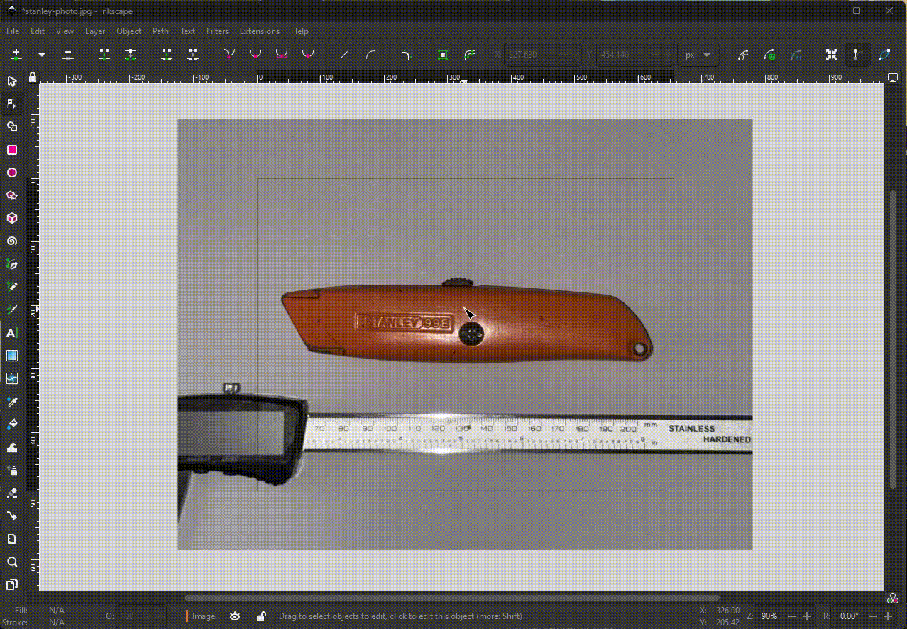Activate the Zoom tool in toolbox
This screenshot has width=907, height=629.
pos(12,562)
